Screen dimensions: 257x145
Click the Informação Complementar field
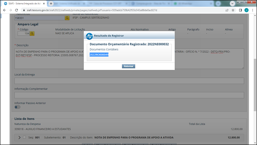pos(129,95)
